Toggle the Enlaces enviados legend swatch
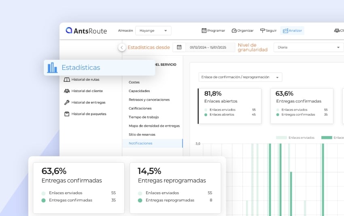The height and width of the screenshot is (216, 344). [x=281, y=138]
